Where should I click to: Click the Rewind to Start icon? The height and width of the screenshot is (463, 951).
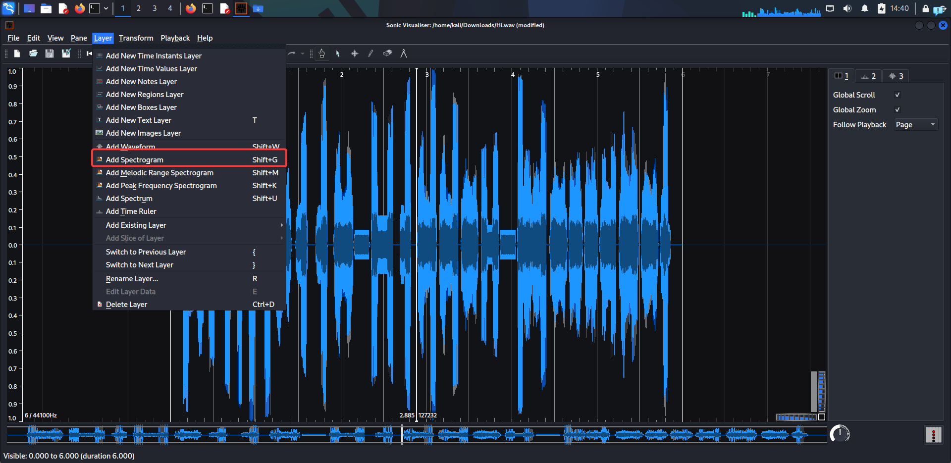coord(89,53)
